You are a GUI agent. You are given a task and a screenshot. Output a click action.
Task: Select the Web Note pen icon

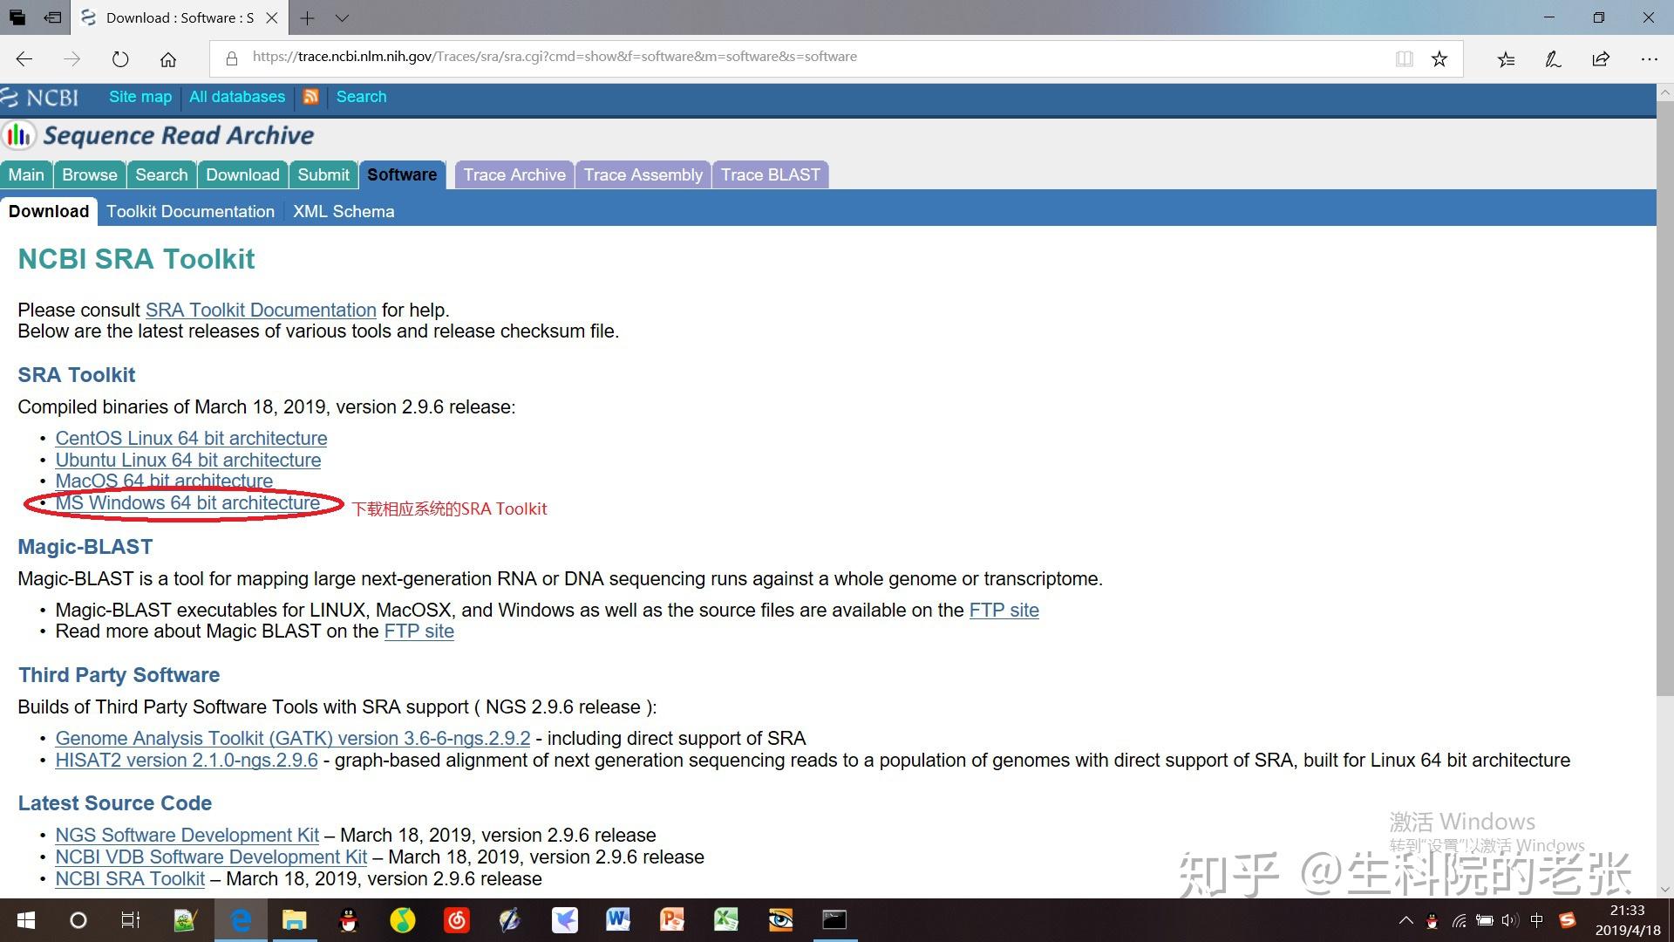tap(1553, 58)
